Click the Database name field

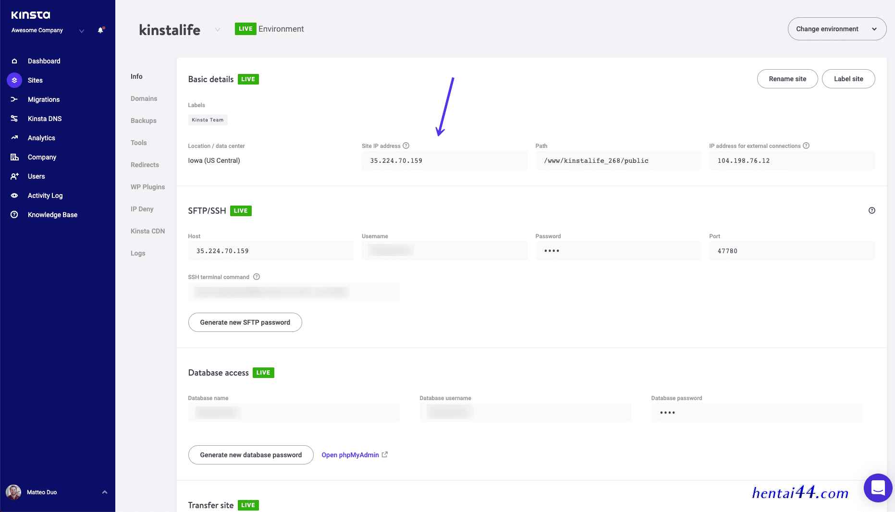(294, 413)
